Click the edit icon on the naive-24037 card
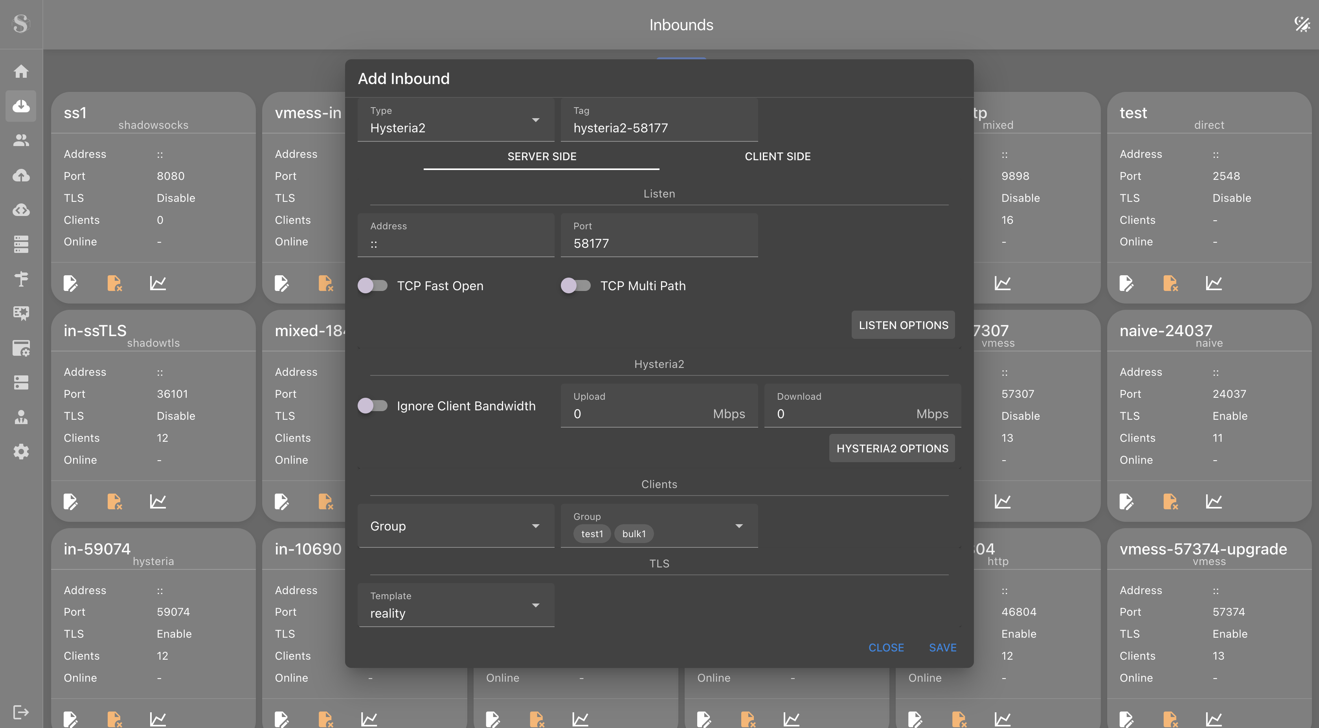 [1126, 501]
